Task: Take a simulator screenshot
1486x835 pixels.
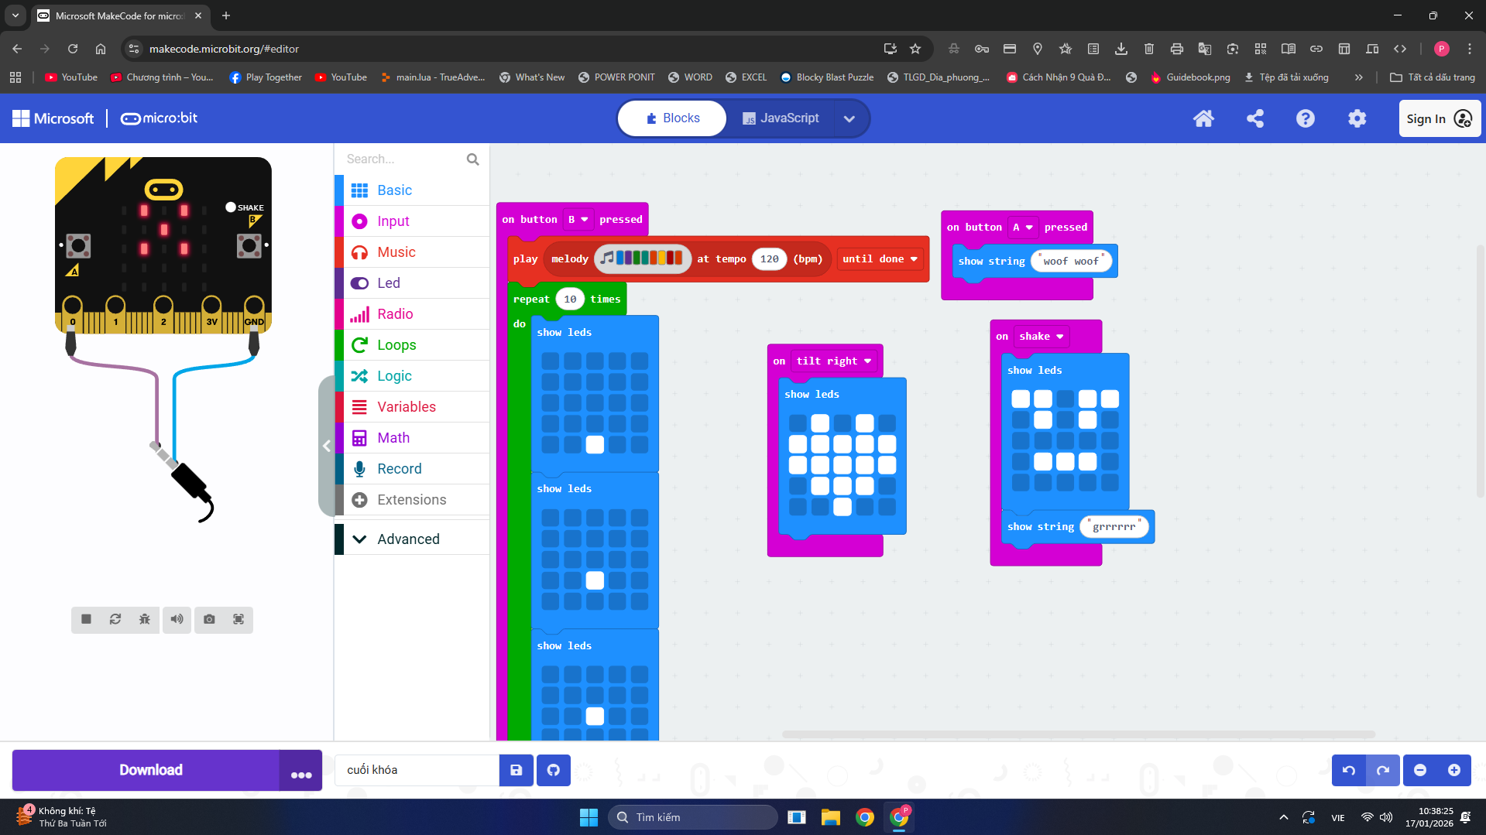Action: 209,619
